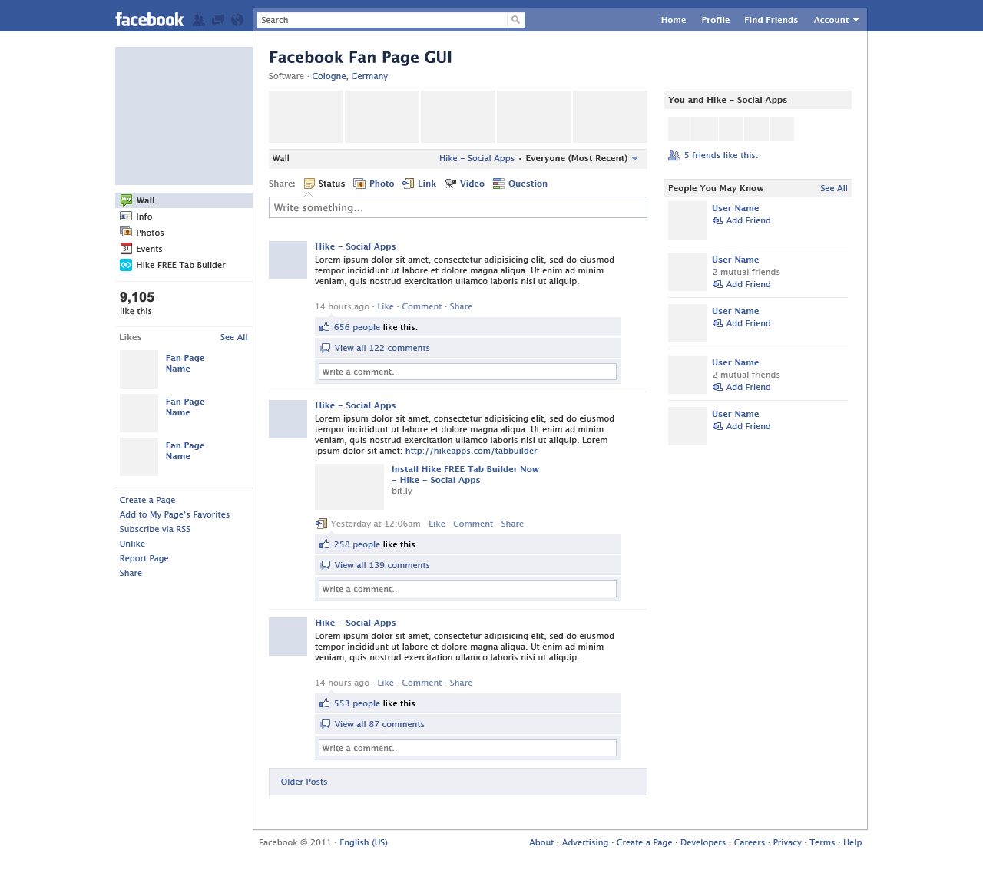
Task: Click the page profile picture placeholder
Action: (x=184, y=116)
